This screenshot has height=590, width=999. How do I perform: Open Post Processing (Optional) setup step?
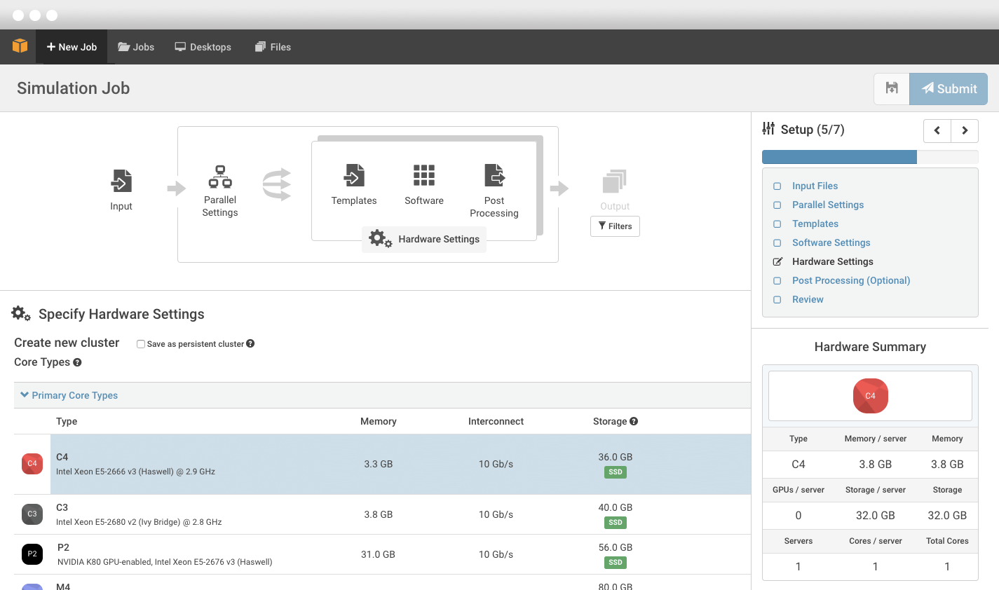tap(851, 280)
